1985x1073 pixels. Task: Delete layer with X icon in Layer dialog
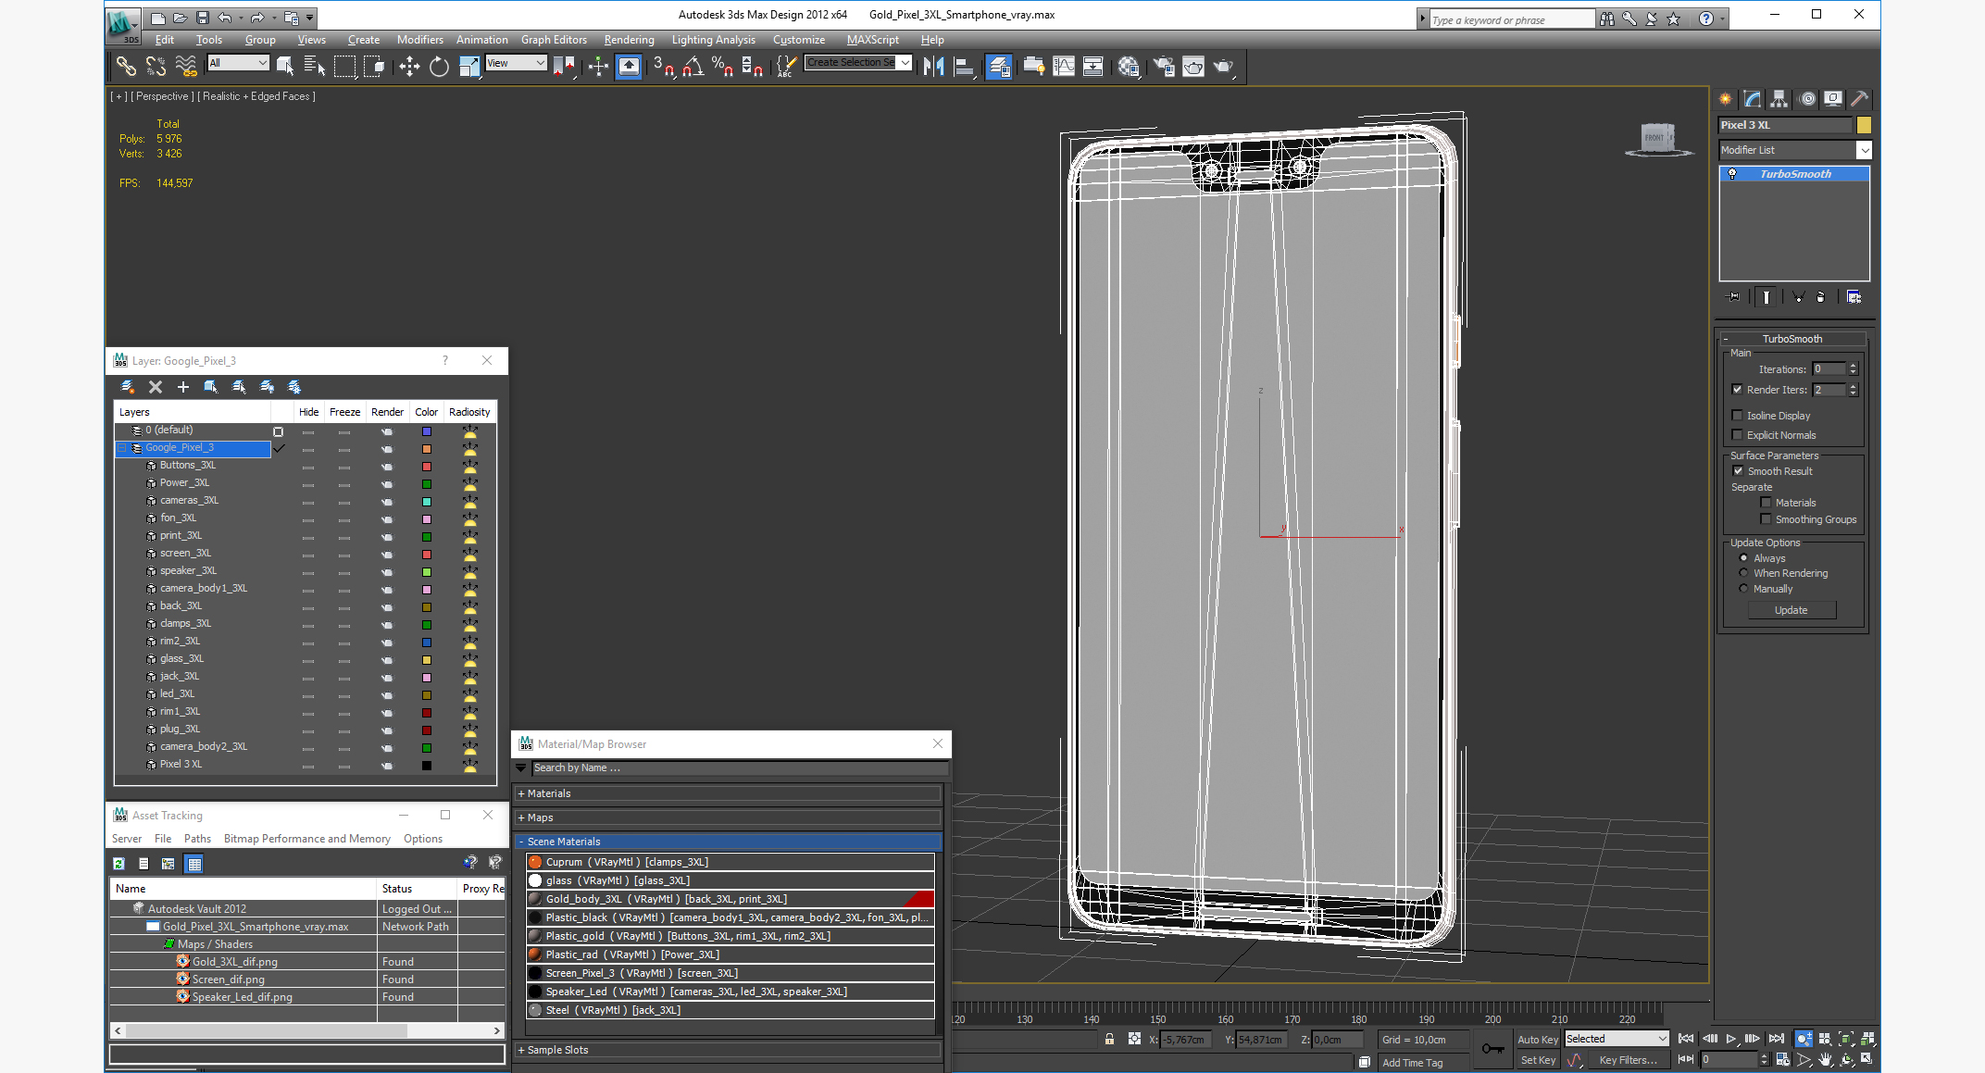pos(156,387)
